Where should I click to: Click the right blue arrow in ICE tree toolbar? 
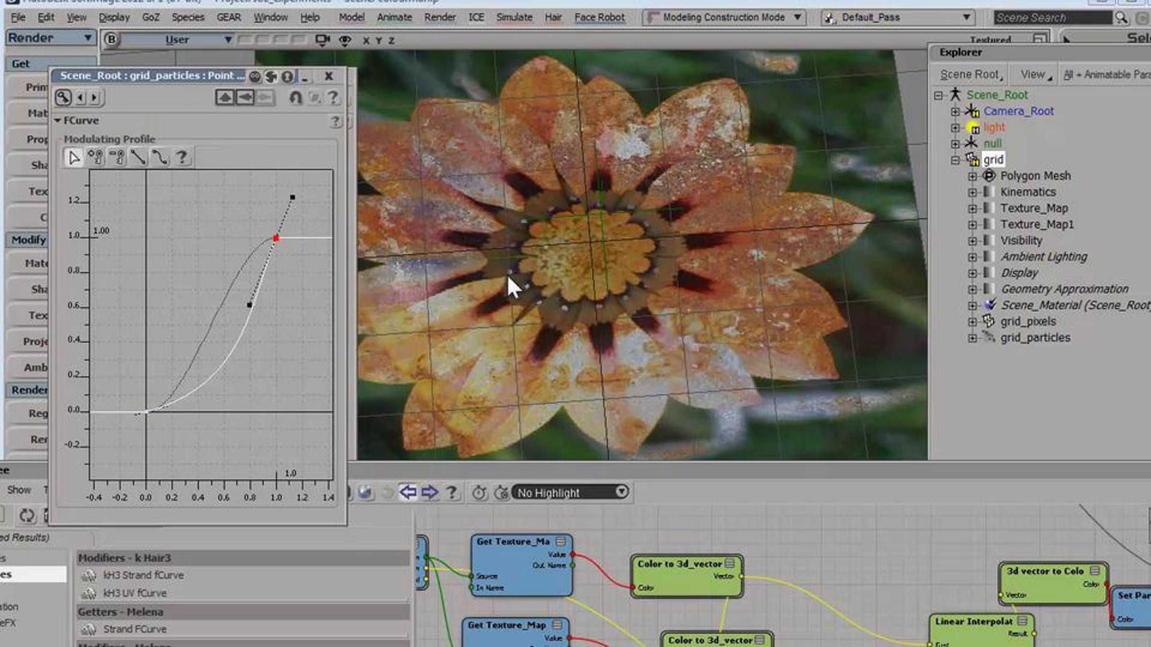[430, 492]
